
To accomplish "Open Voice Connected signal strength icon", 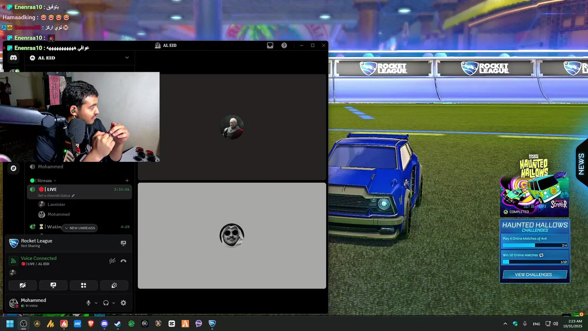I will tap(13, 261).
